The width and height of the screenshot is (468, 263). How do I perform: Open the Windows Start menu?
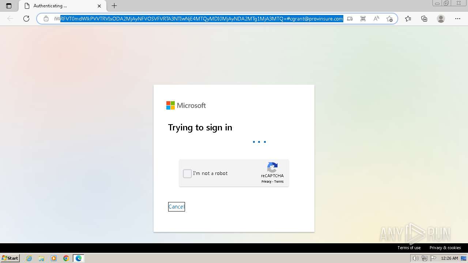pos(10,258)
